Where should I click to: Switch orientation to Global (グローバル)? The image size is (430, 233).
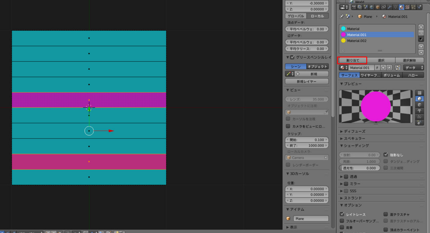point(296,16)
